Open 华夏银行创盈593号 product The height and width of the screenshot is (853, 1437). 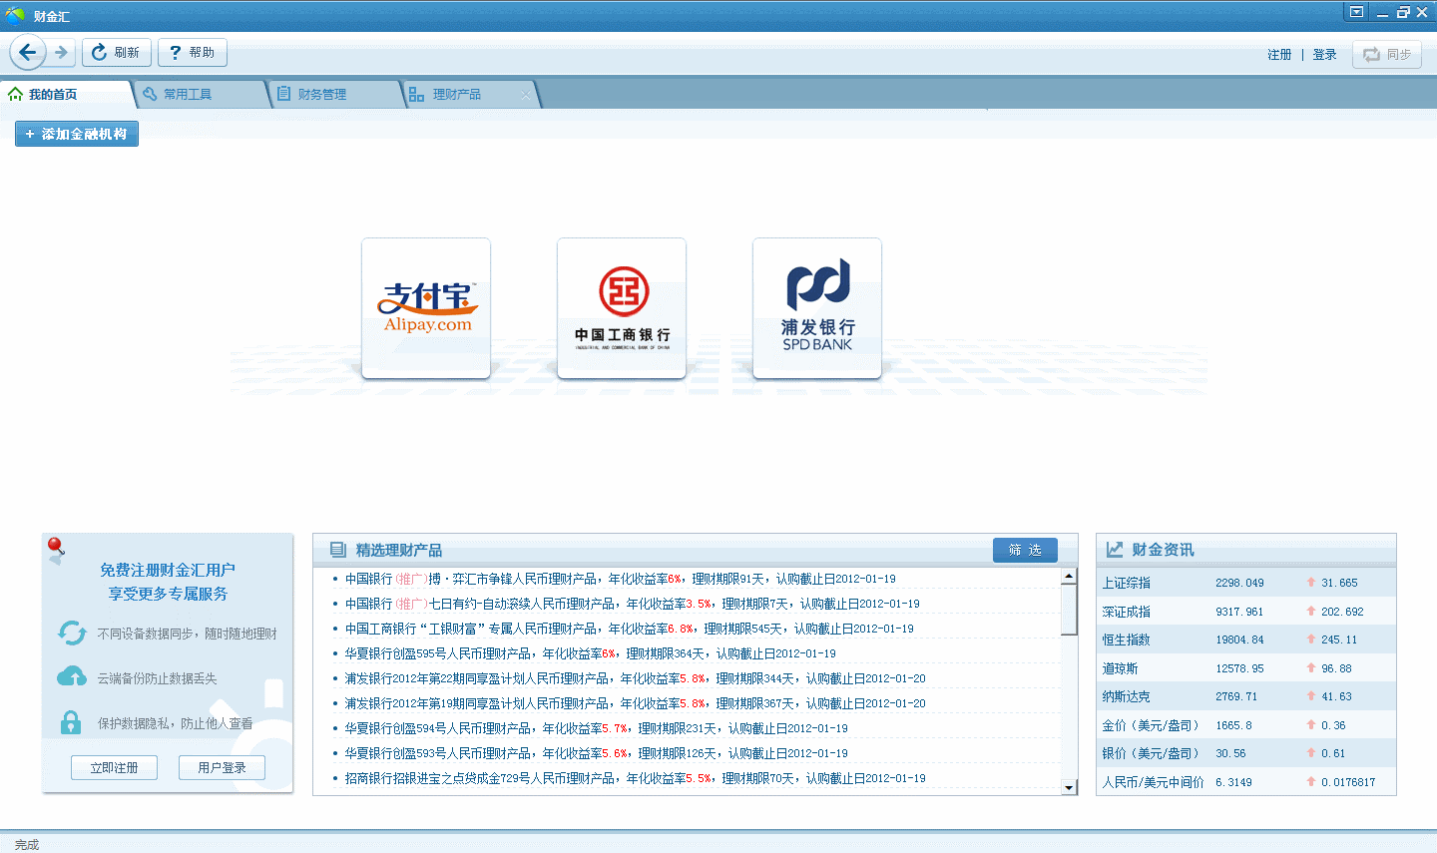tap(596, 753)
